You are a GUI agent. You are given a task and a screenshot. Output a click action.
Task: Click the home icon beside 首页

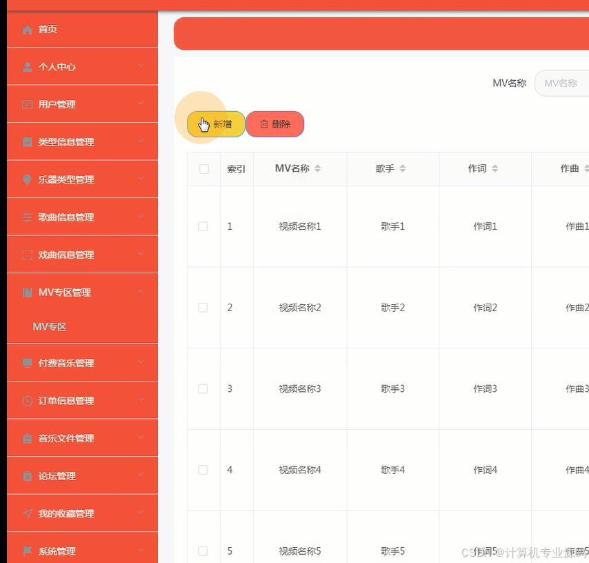(x=27, y=29)
